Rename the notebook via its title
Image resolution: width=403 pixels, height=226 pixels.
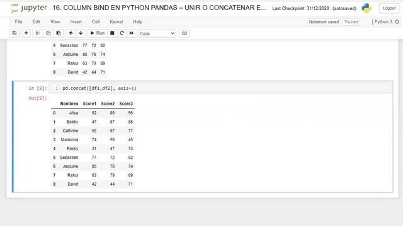159,8
